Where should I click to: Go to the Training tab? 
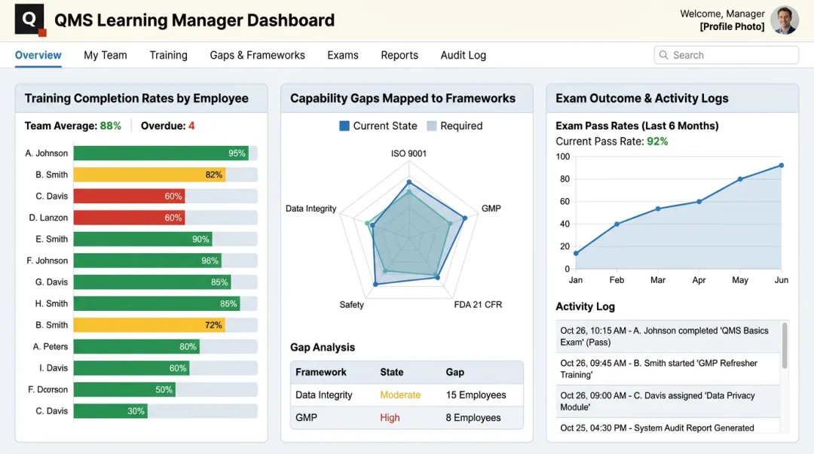pos(168,55)
